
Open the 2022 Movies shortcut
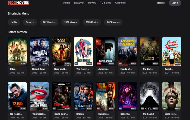70,22
